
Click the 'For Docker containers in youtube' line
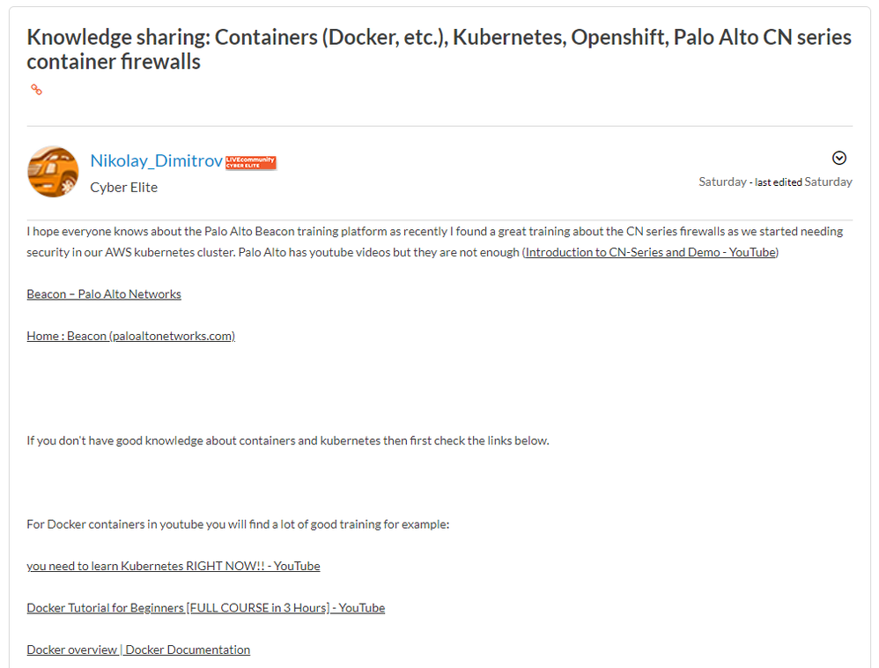(x=238, y=524)
